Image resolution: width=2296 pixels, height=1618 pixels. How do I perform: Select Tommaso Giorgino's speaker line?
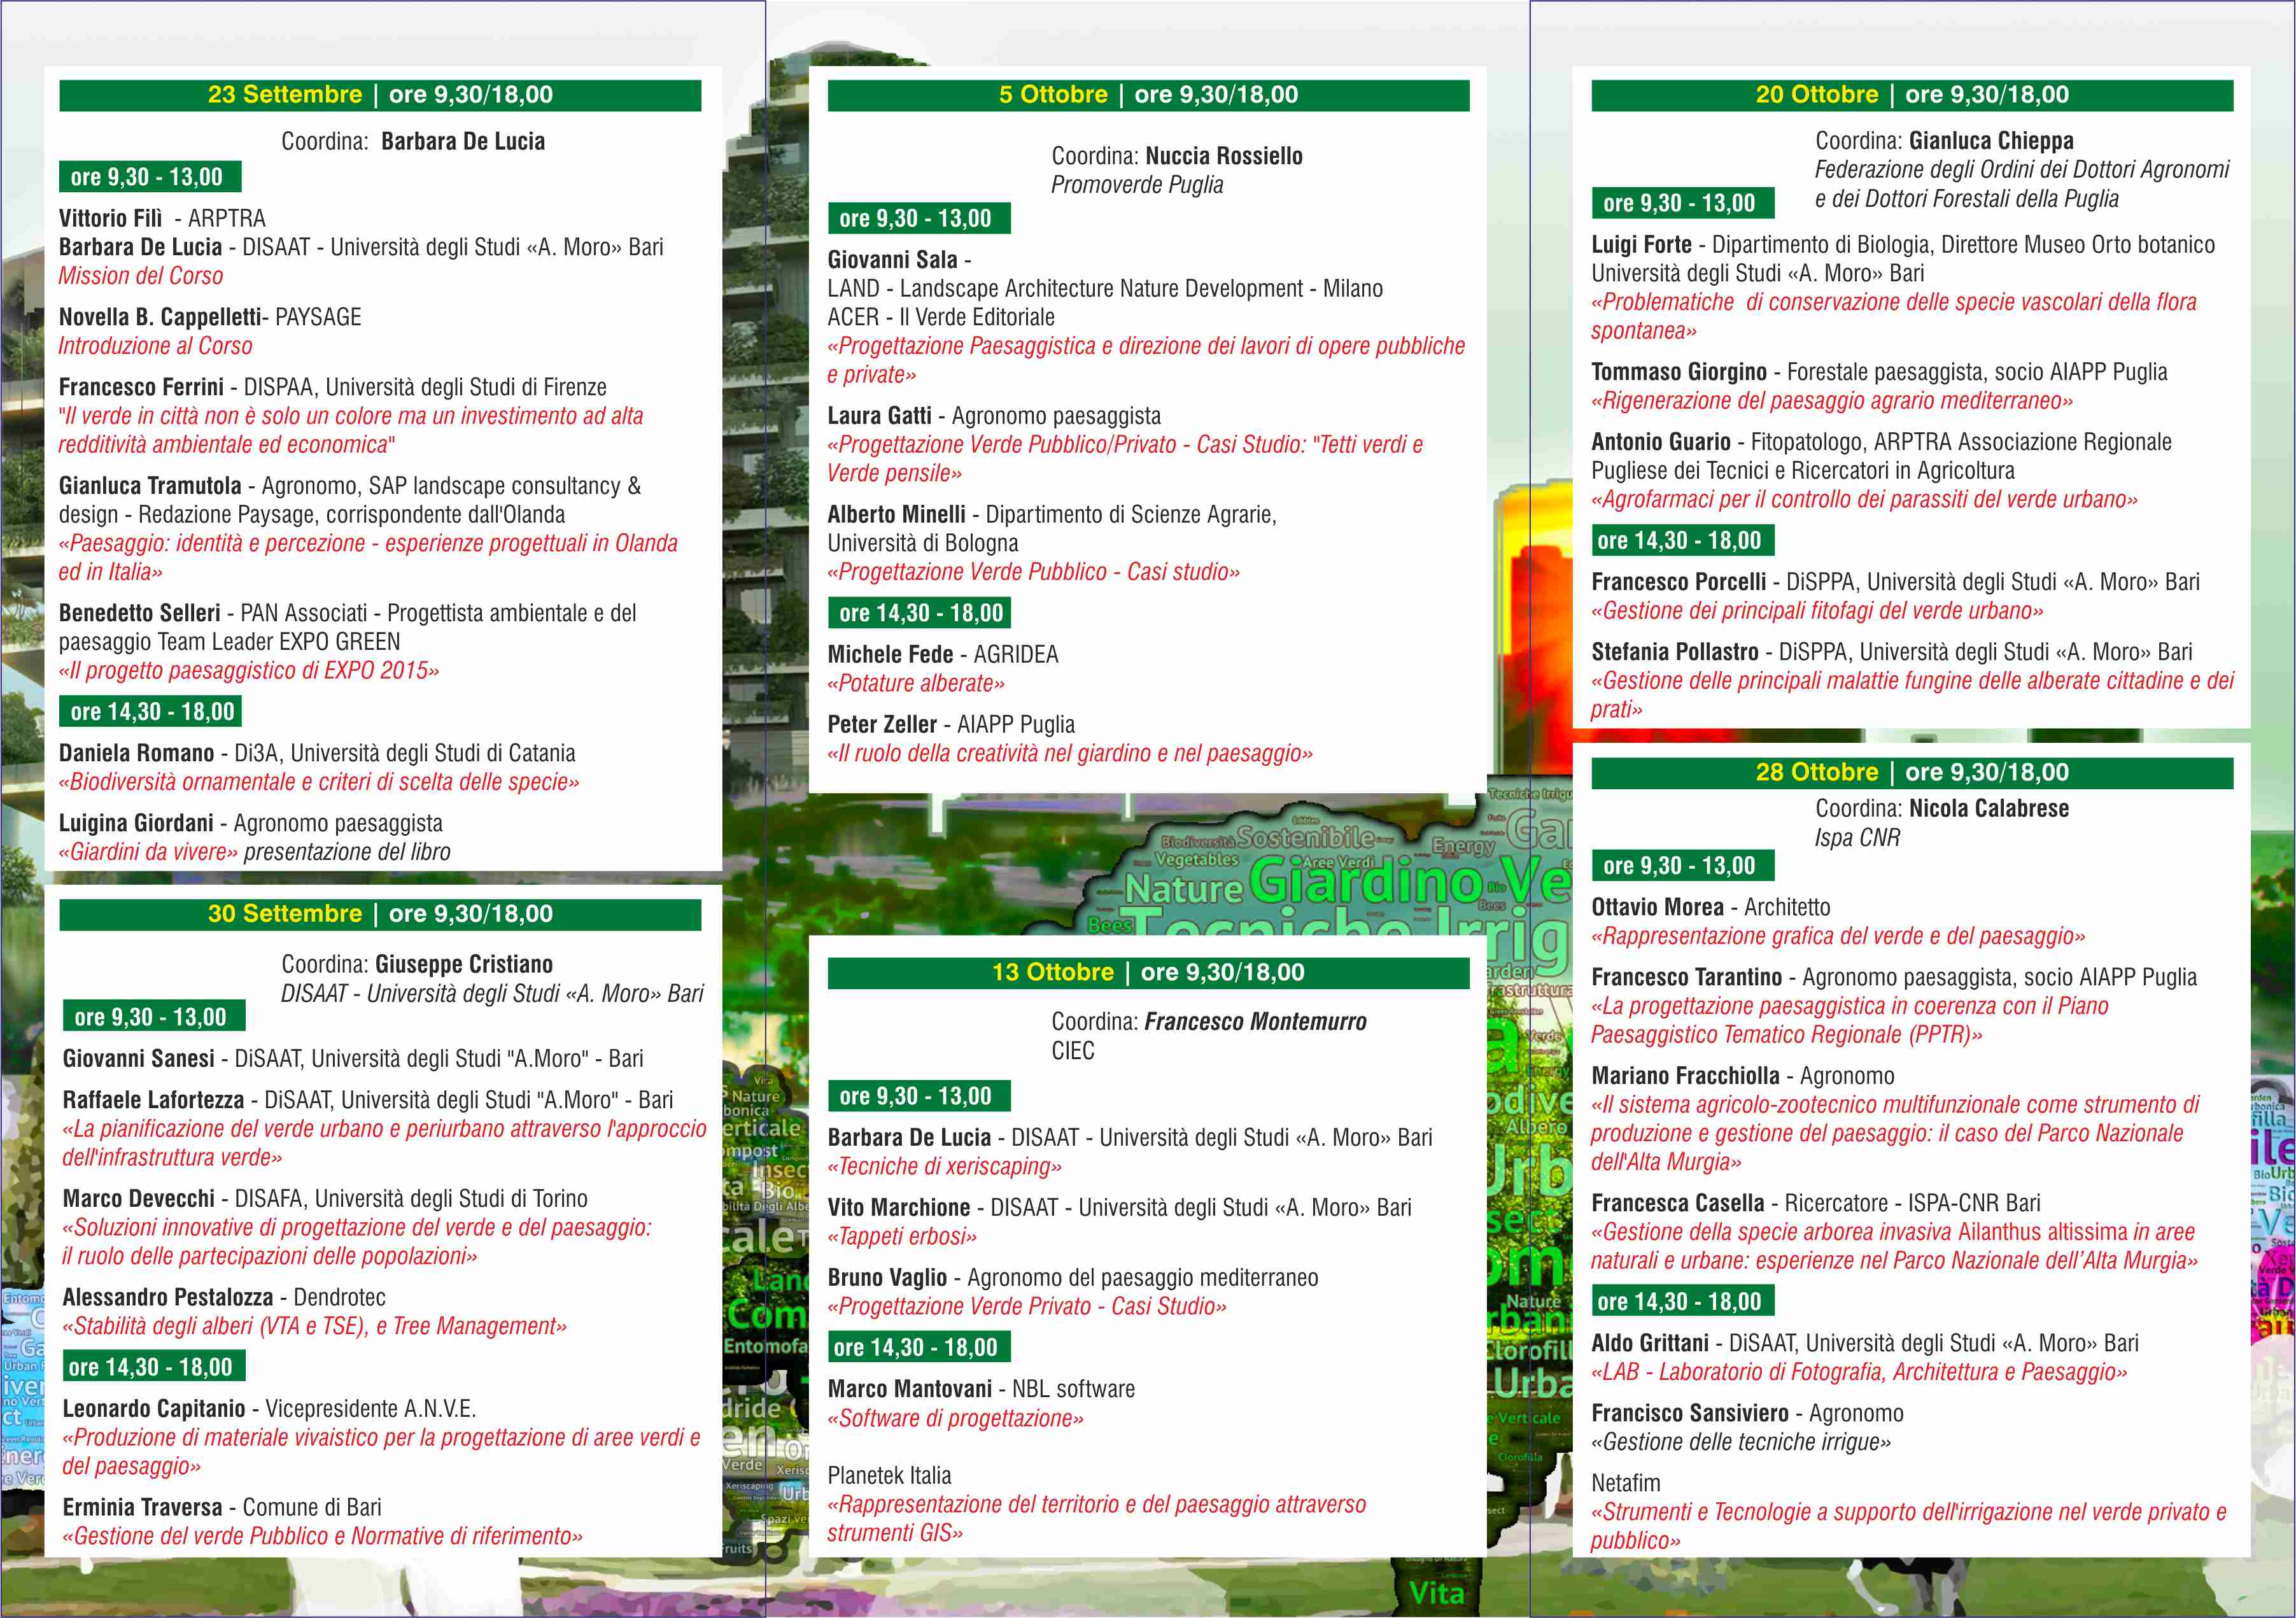tap(1879, 372)
